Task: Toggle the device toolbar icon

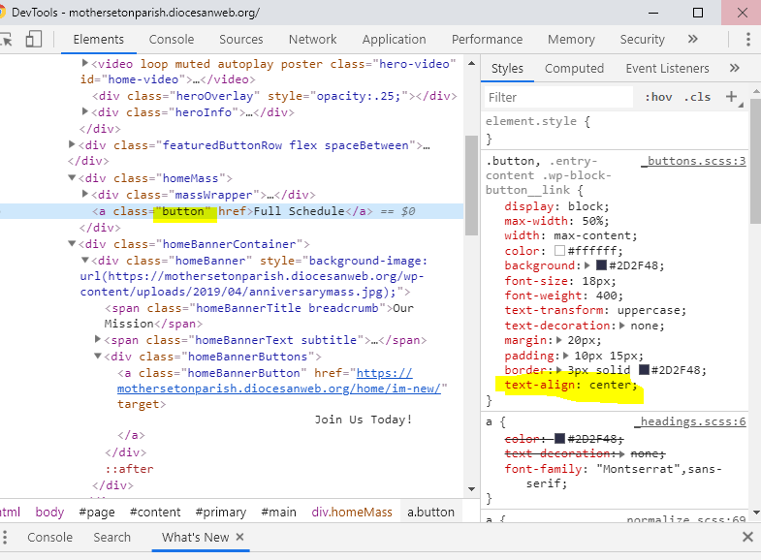Action: tap(34, 40)
